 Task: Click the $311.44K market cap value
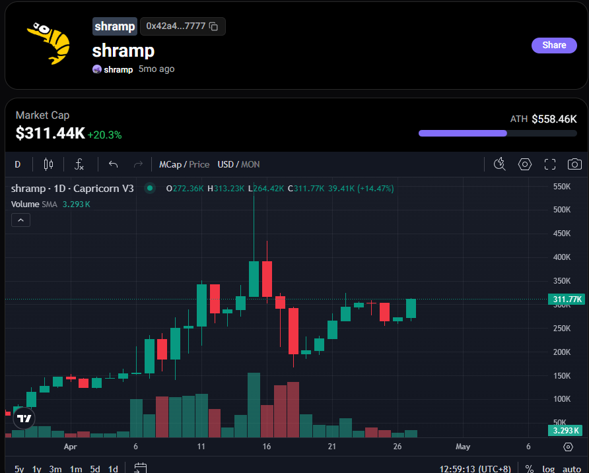pyautogui.click(x=50, y=133)
